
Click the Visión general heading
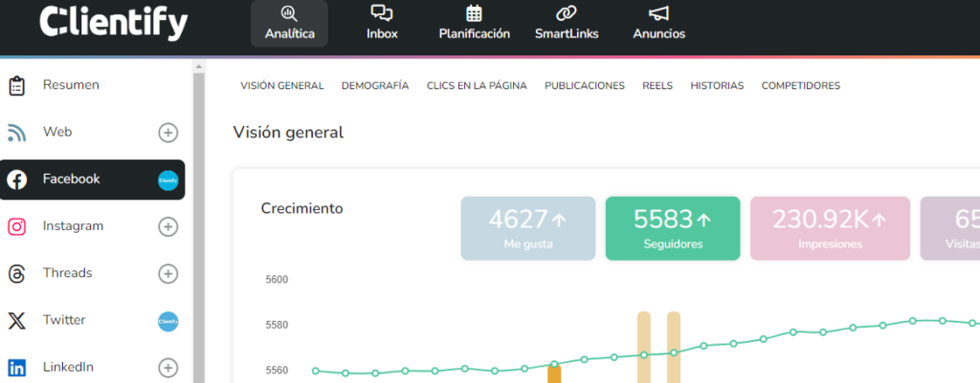point(288,132)
